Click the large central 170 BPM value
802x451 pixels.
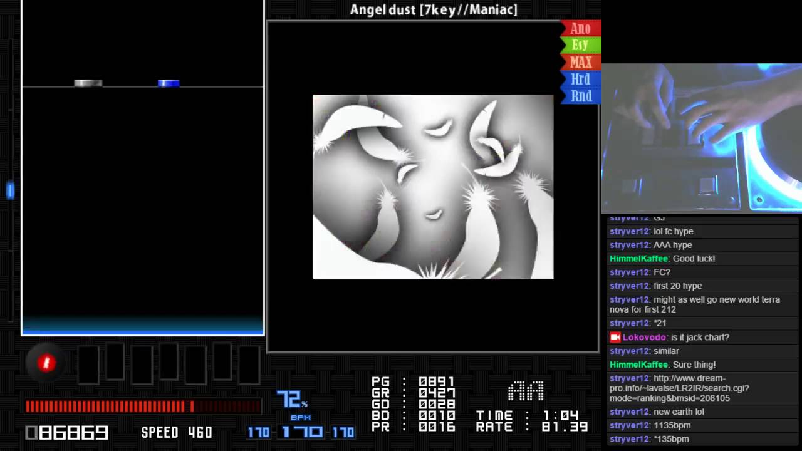[x=302, y=432]
